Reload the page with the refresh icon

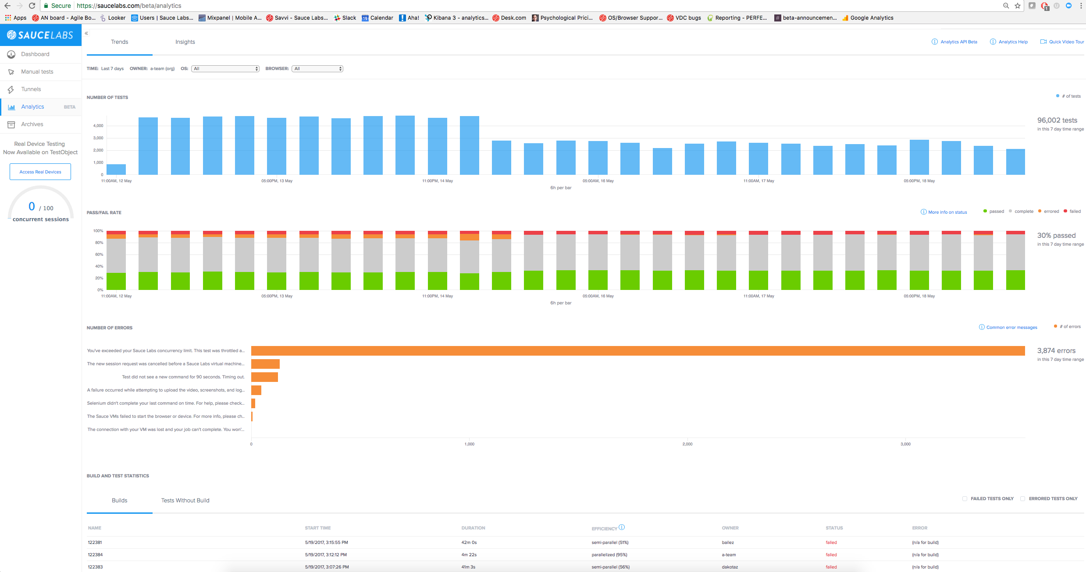coord(32,6)
